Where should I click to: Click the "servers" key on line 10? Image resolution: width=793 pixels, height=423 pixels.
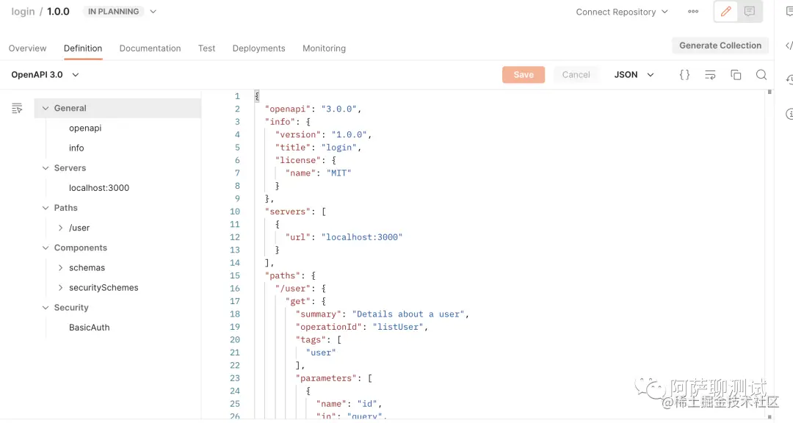tap(288, 211)
